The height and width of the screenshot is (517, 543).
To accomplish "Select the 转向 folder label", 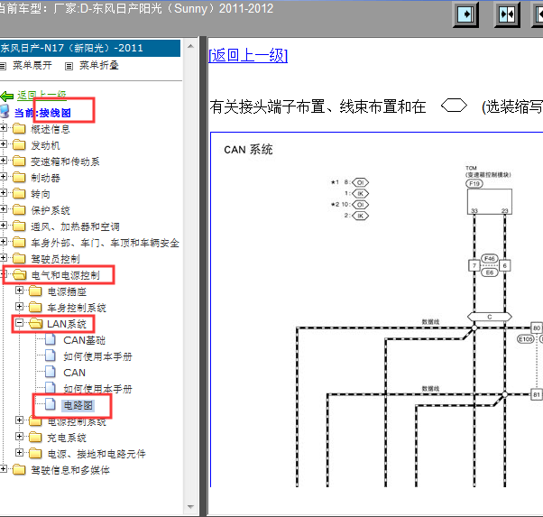I will point(41,194).
